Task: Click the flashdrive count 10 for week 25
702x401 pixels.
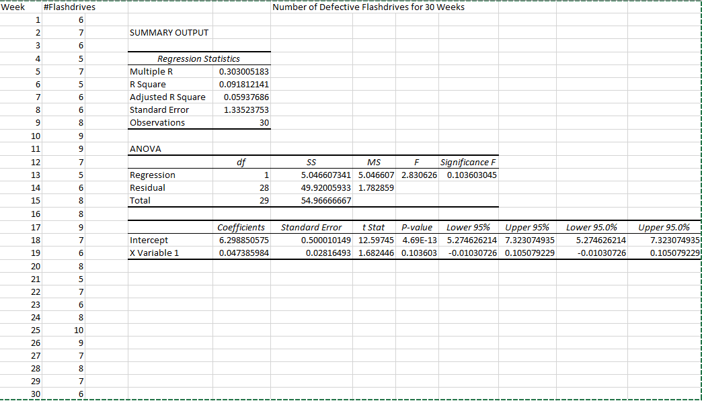Action: click(x=79, y=330)
